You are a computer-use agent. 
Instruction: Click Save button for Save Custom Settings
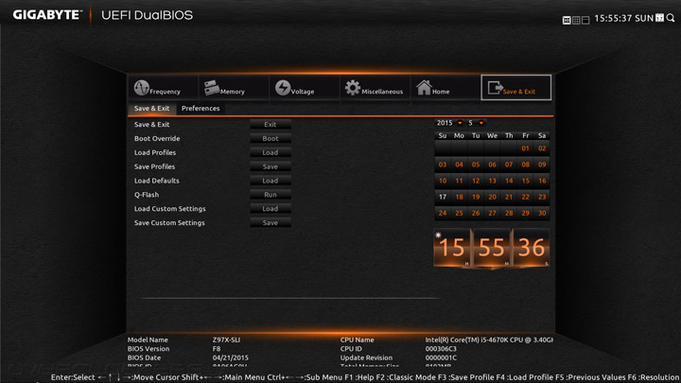[271, 223]
